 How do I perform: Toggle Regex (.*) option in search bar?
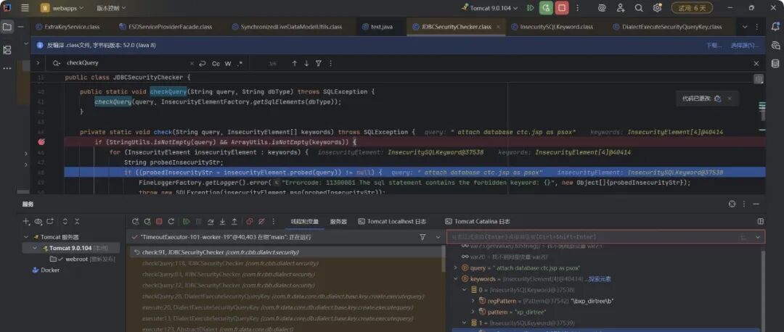(x=240, y=63)
